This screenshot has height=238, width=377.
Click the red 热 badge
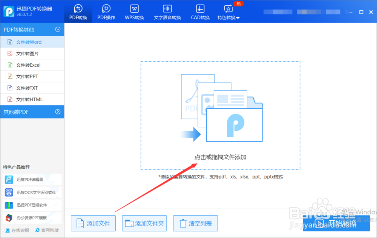(239, 4)
